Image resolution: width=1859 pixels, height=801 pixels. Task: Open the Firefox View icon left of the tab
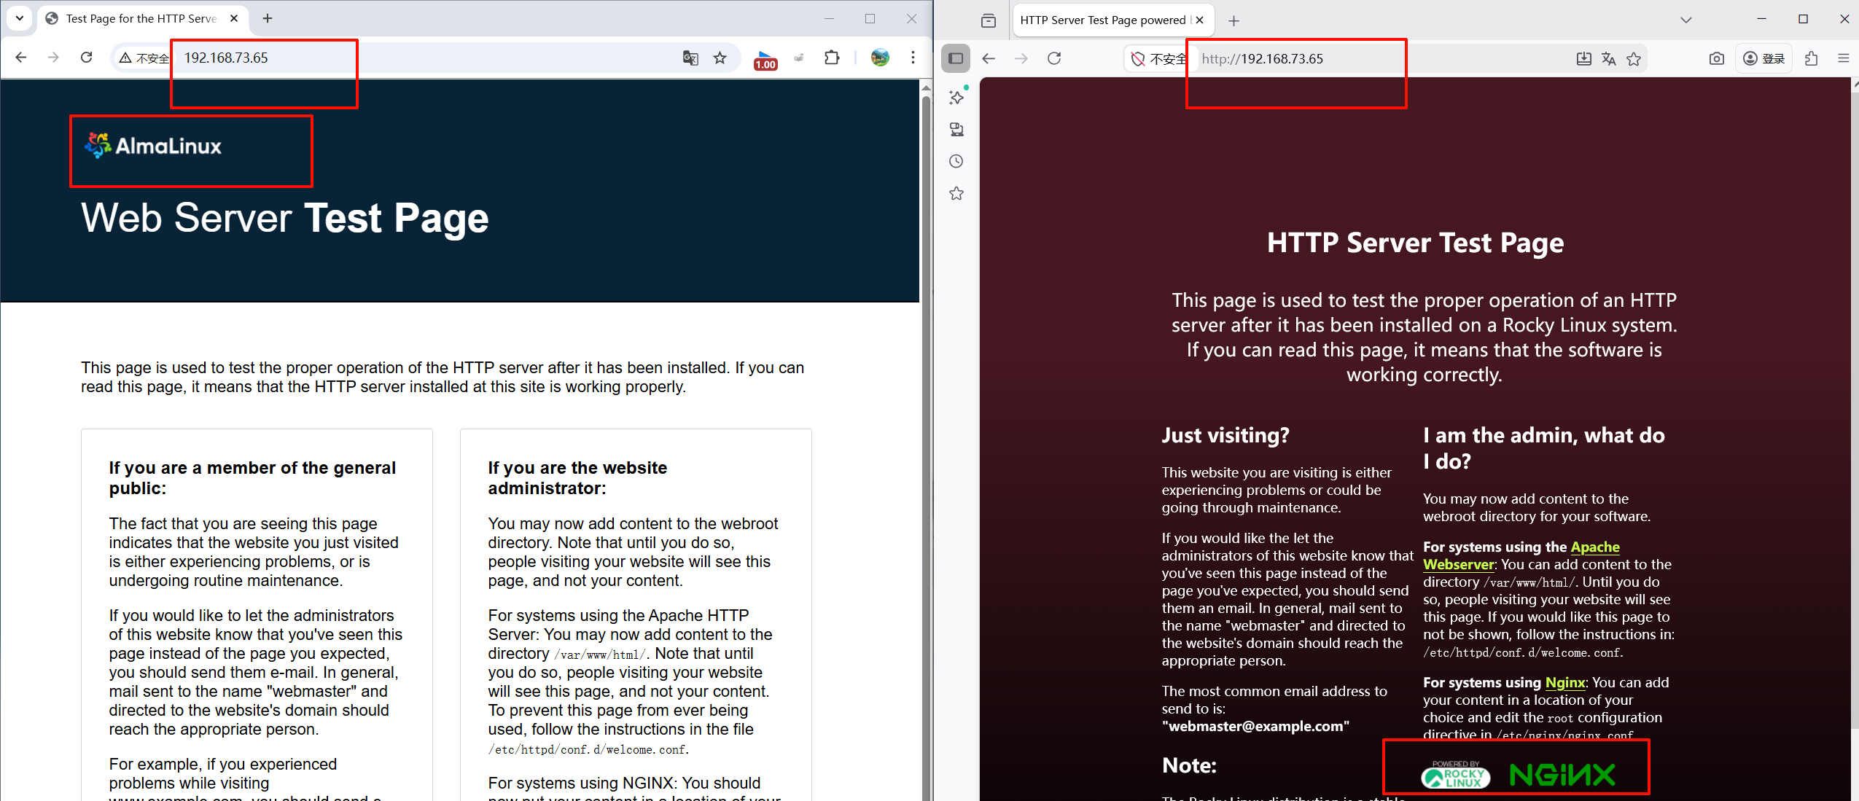(x=988, y=20)
